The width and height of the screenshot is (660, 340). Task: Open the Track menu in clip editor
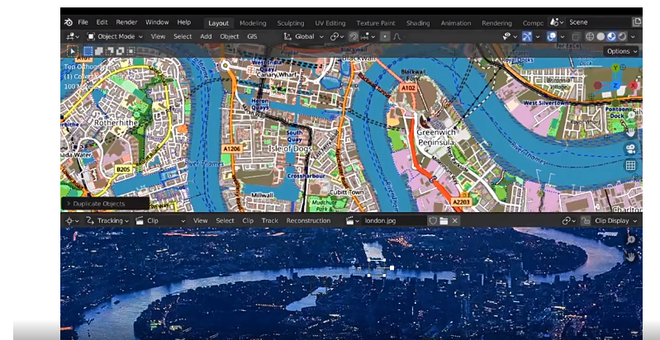pos(270,220)
